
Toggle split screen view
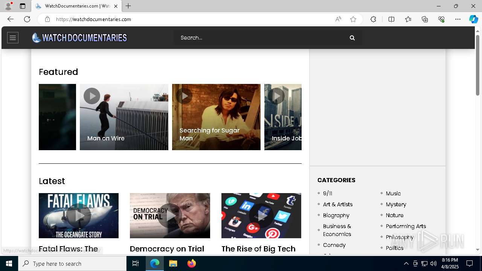click(x=391, y=19)
